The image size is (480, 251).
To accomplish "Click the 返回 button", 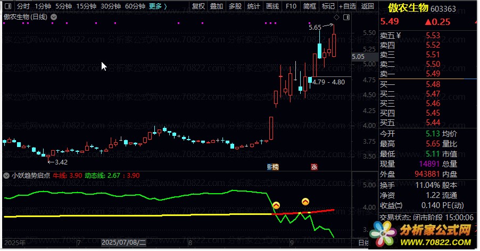I will 367,6.
